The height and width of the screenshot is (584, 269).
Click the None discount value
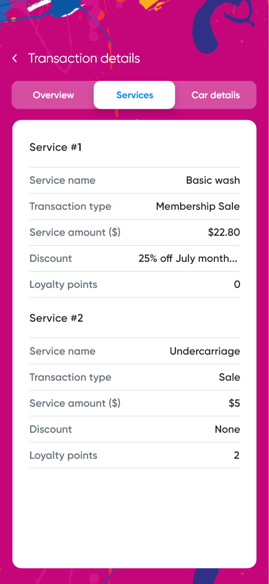point(228,430)
